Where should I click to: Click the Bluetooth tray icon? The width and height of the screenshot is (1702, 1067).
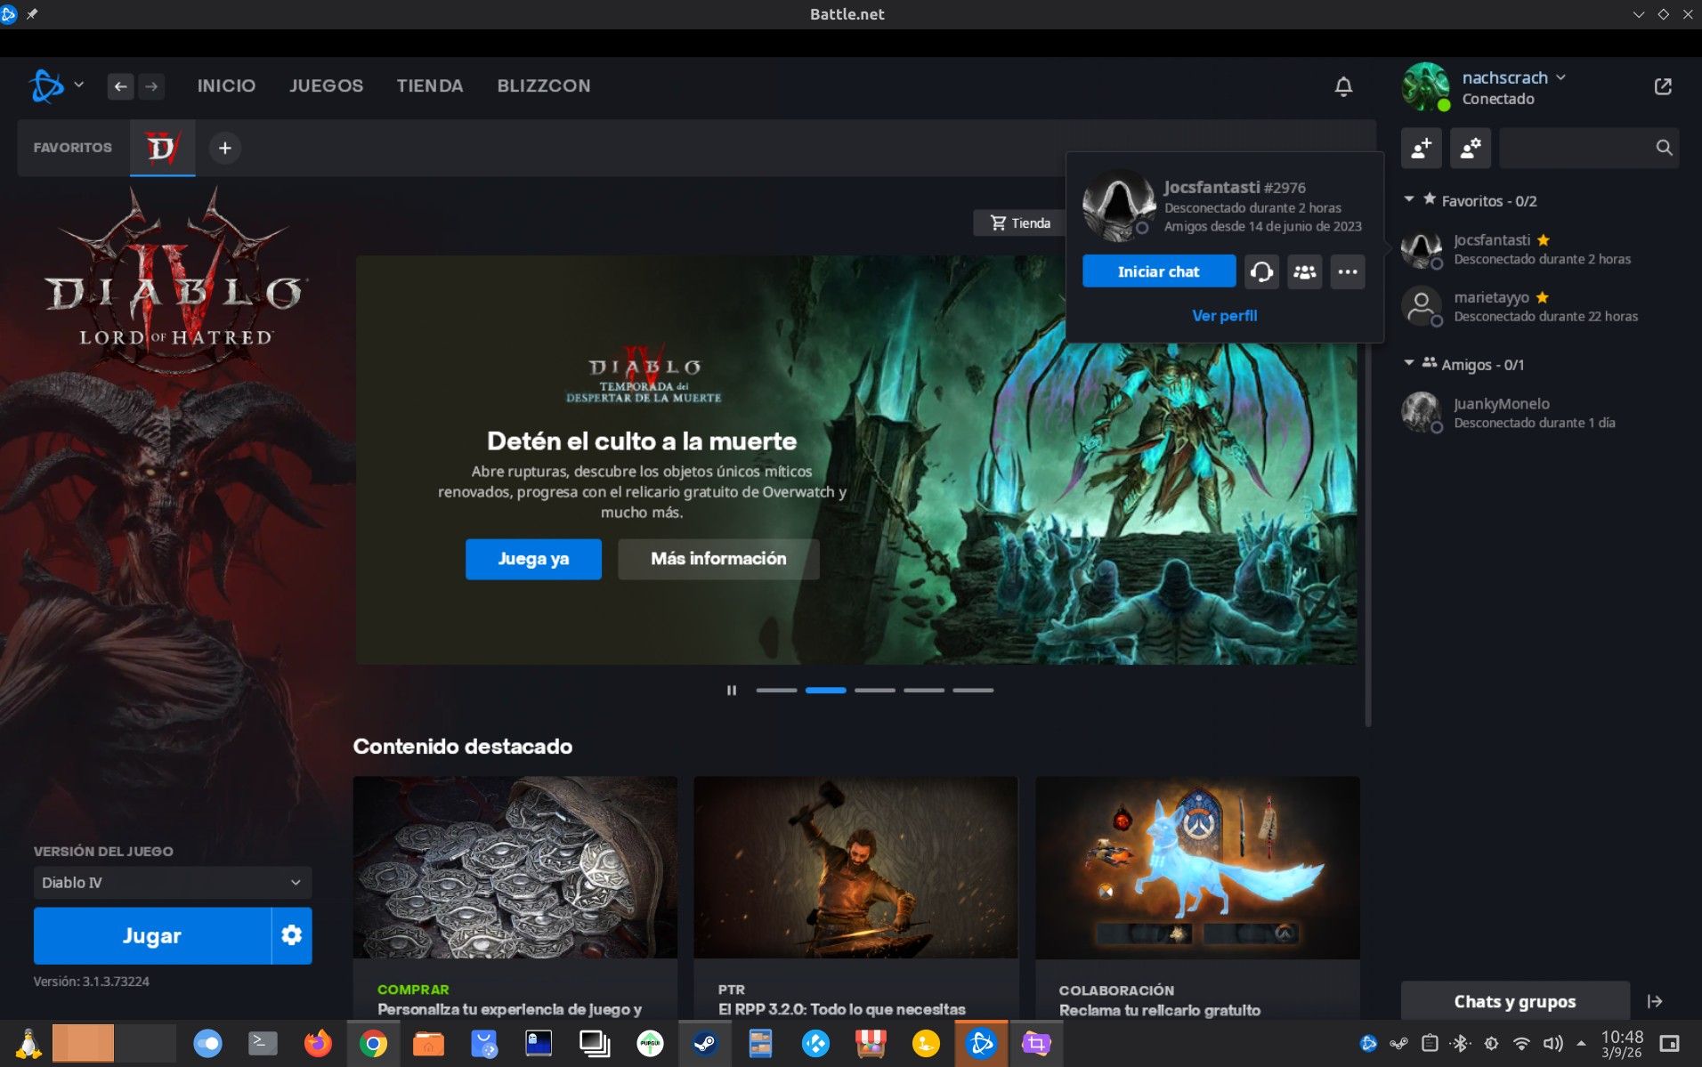pyautogui.click(x=1460, y=1043)
